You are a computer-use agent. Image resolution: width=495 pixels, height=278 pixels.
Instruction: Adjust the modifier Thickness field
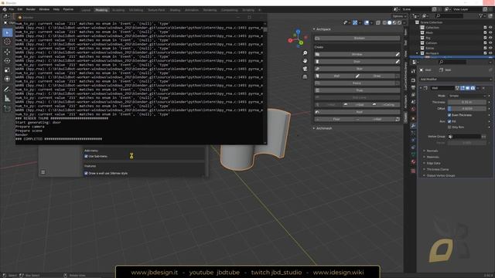coord(467,103)
